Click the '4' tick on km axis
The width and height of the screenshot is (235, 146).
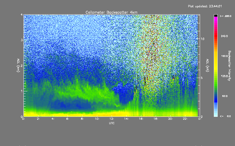(x=22, y=15)
